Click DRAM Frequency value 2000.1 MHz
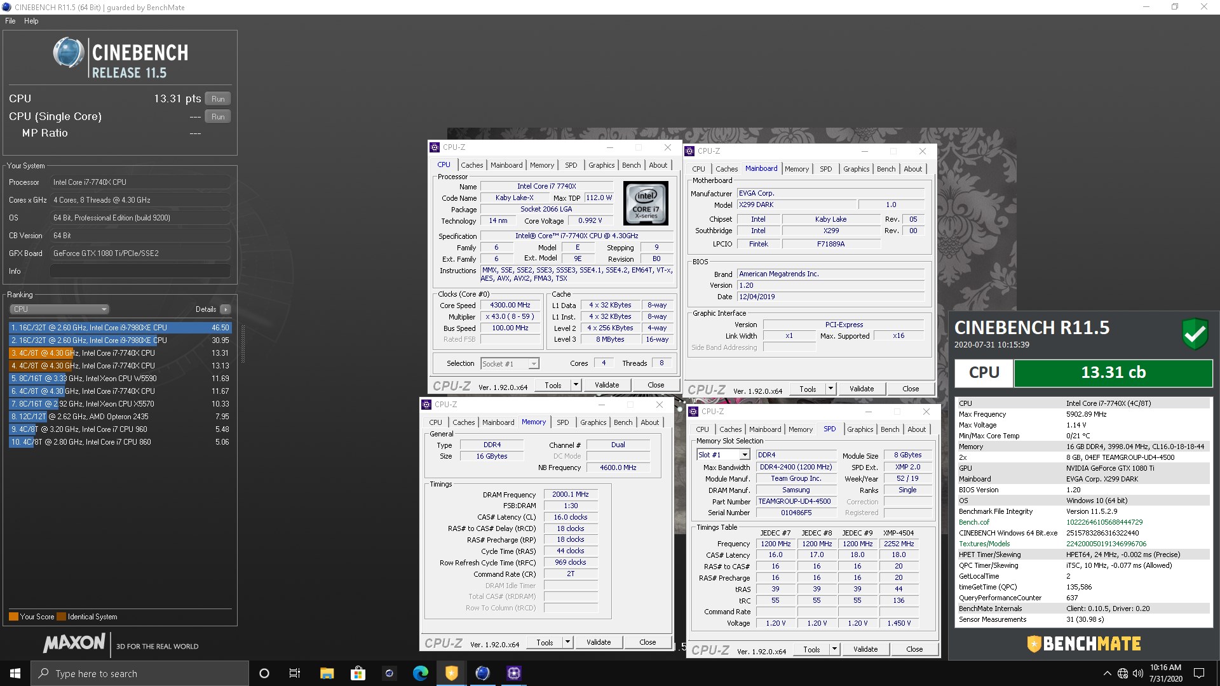 click(x=571, y=494)
